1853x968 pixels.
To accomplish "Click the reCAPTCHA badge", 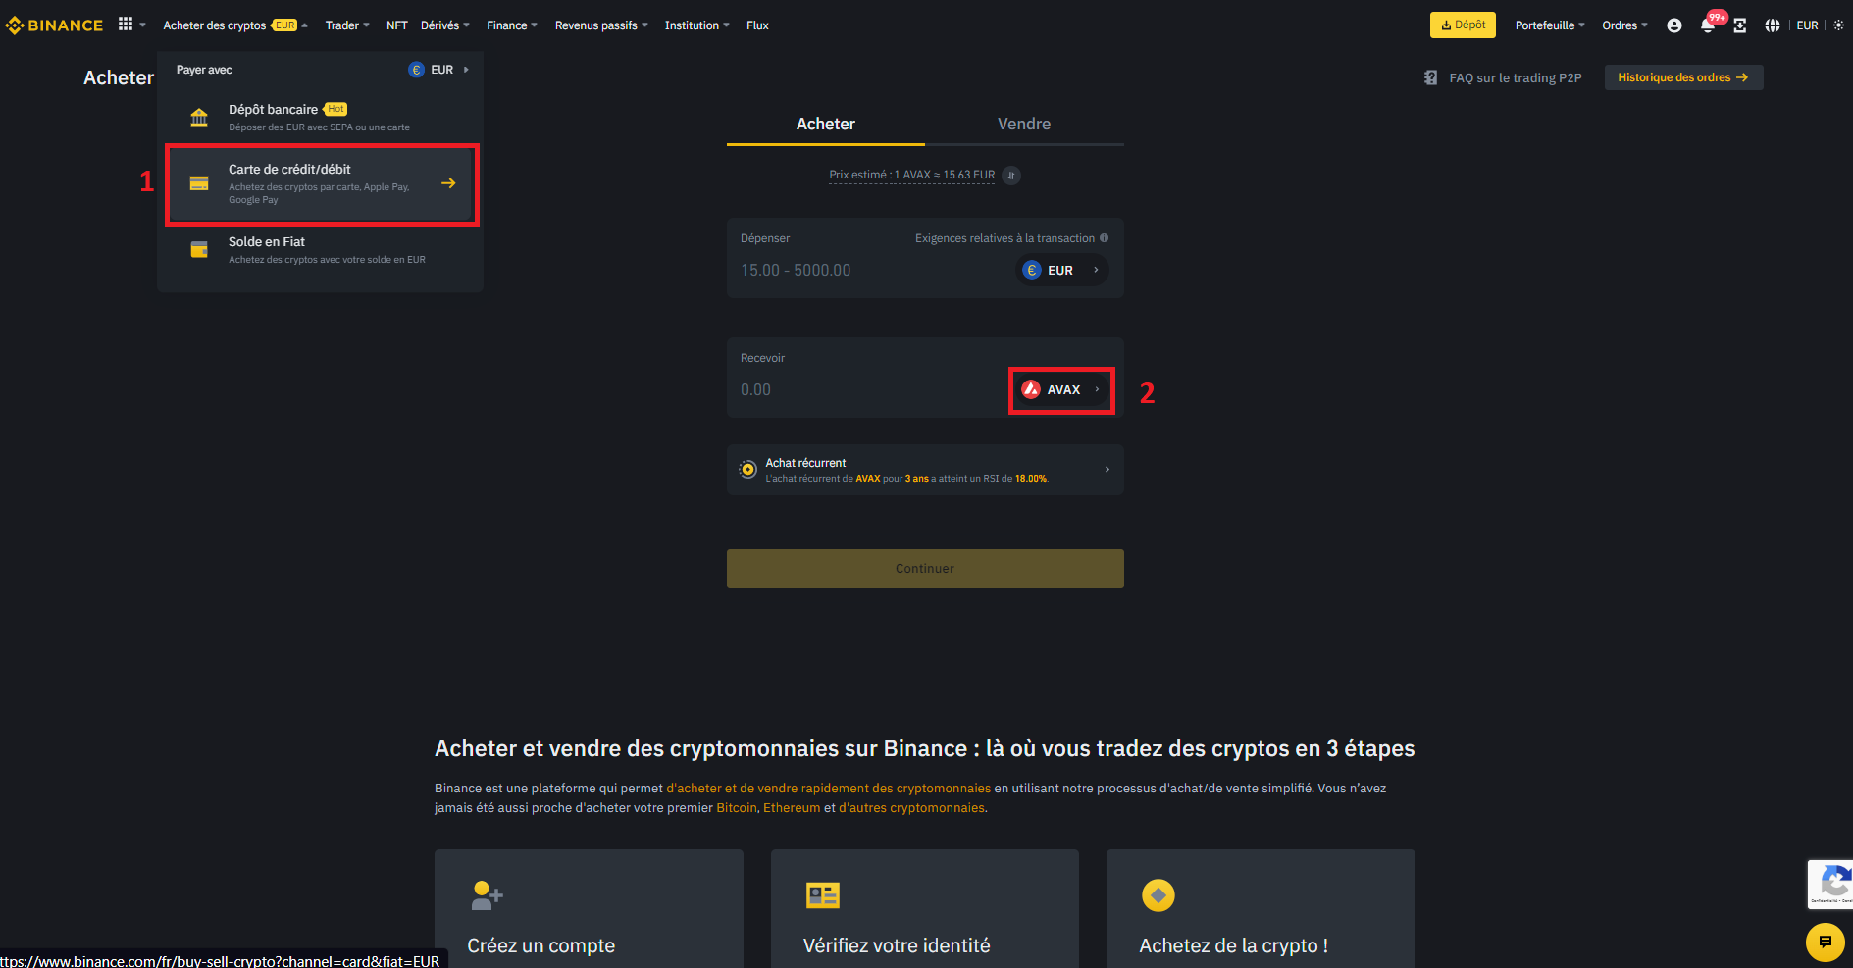I will (1830, 885).
